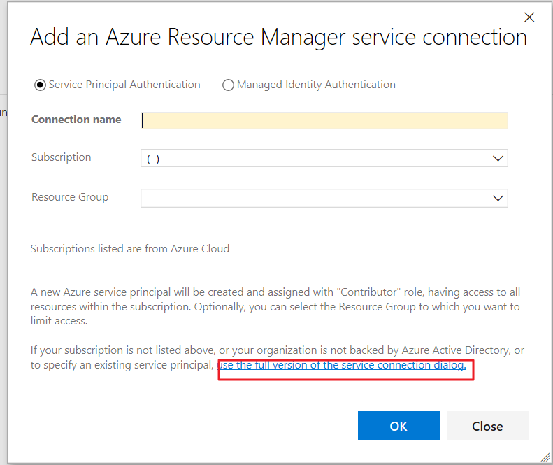Image resolution: width=553 pixels, height=465 pixels.
Task: Click the bold Connection name label
Action: [76, 120]
